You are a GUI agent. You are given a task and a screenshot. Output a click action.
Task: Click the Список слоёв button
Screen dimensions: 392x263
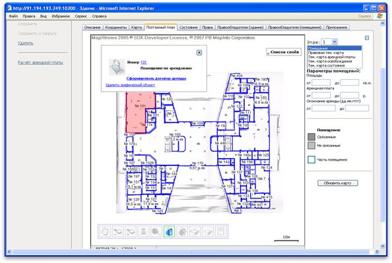pos(284,52)
